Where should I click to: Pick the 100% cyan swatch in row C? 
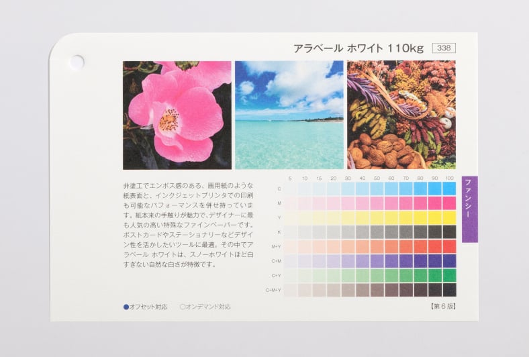[x=449, y=189]
